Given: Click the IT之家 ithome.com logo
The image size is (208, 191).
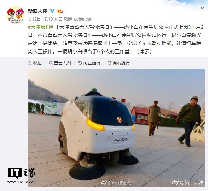Looking at the screenshot, I should (21, 175).
